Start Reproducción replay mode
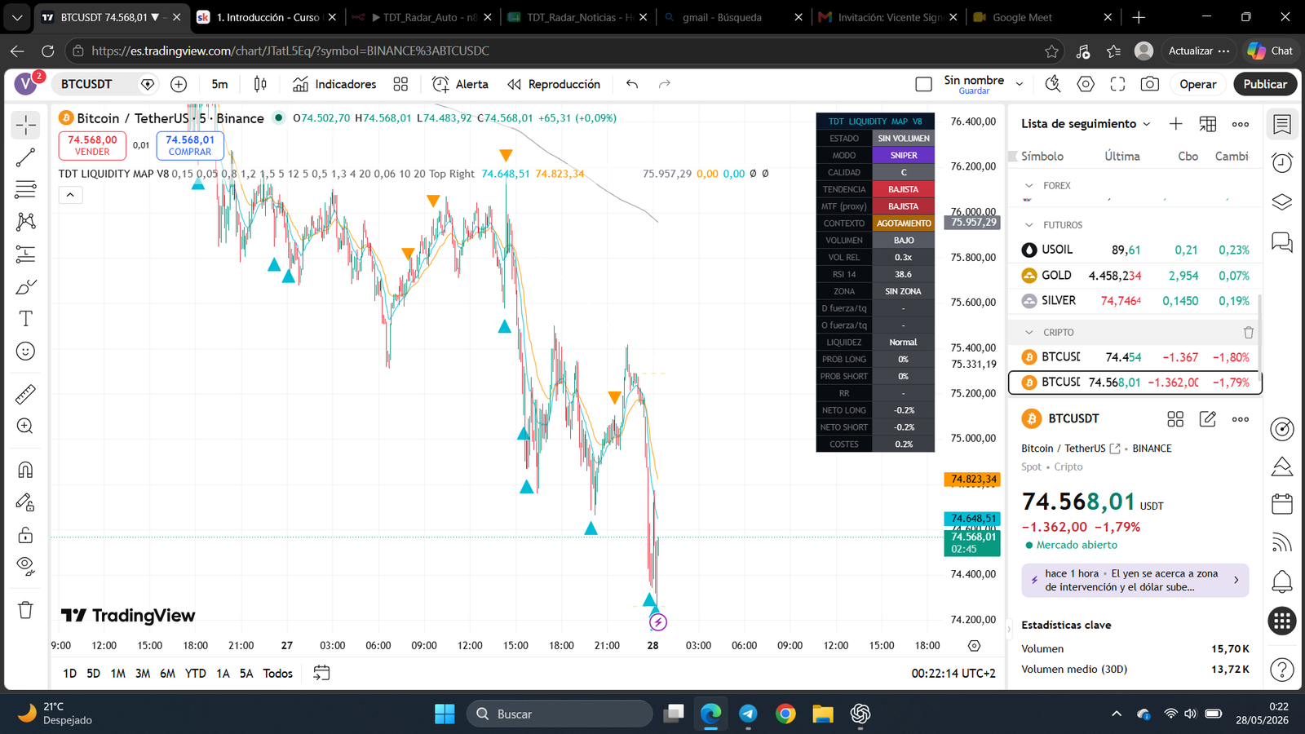The width and height of the screenshot is (1305, 734). [554, 84]
